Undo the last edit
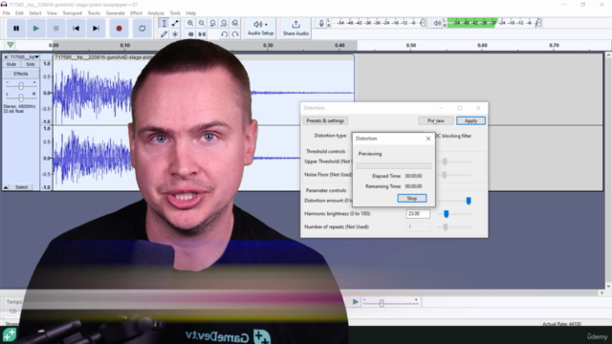The width and height of the screenshot is (612, 344). [224, 34]
